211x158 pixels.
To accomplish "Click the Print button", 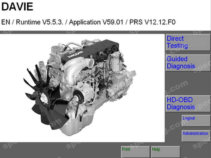I will tap(135, 152).
